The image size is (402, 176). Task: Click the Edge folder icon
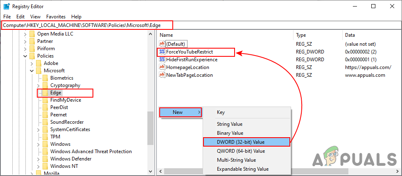45,93
